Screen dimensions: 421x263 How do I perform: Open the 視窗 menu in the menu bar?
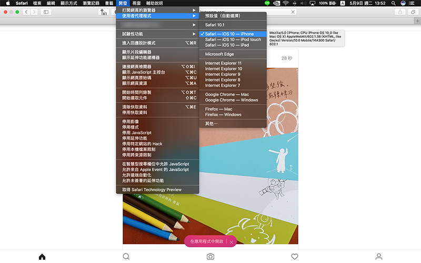pos(136,3)
